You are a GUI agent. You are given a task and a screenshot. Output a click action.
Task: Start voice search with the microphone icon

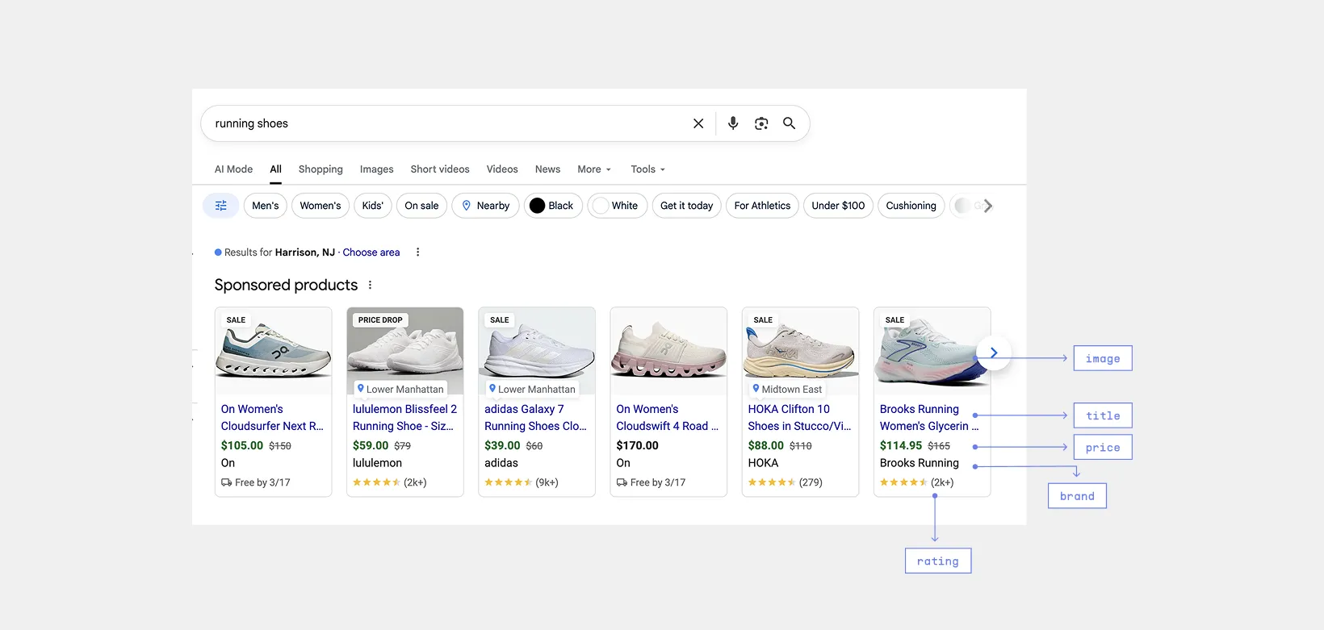point(733,123)
